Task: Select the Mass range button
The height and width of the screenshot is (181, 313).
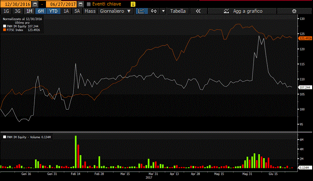Action: (90, 11)
